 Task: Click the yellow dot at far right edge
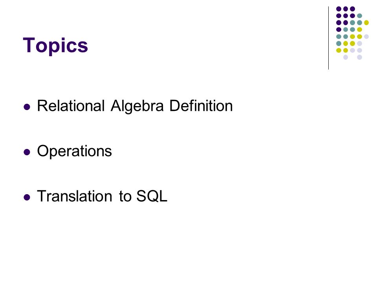tap(366, 23)
